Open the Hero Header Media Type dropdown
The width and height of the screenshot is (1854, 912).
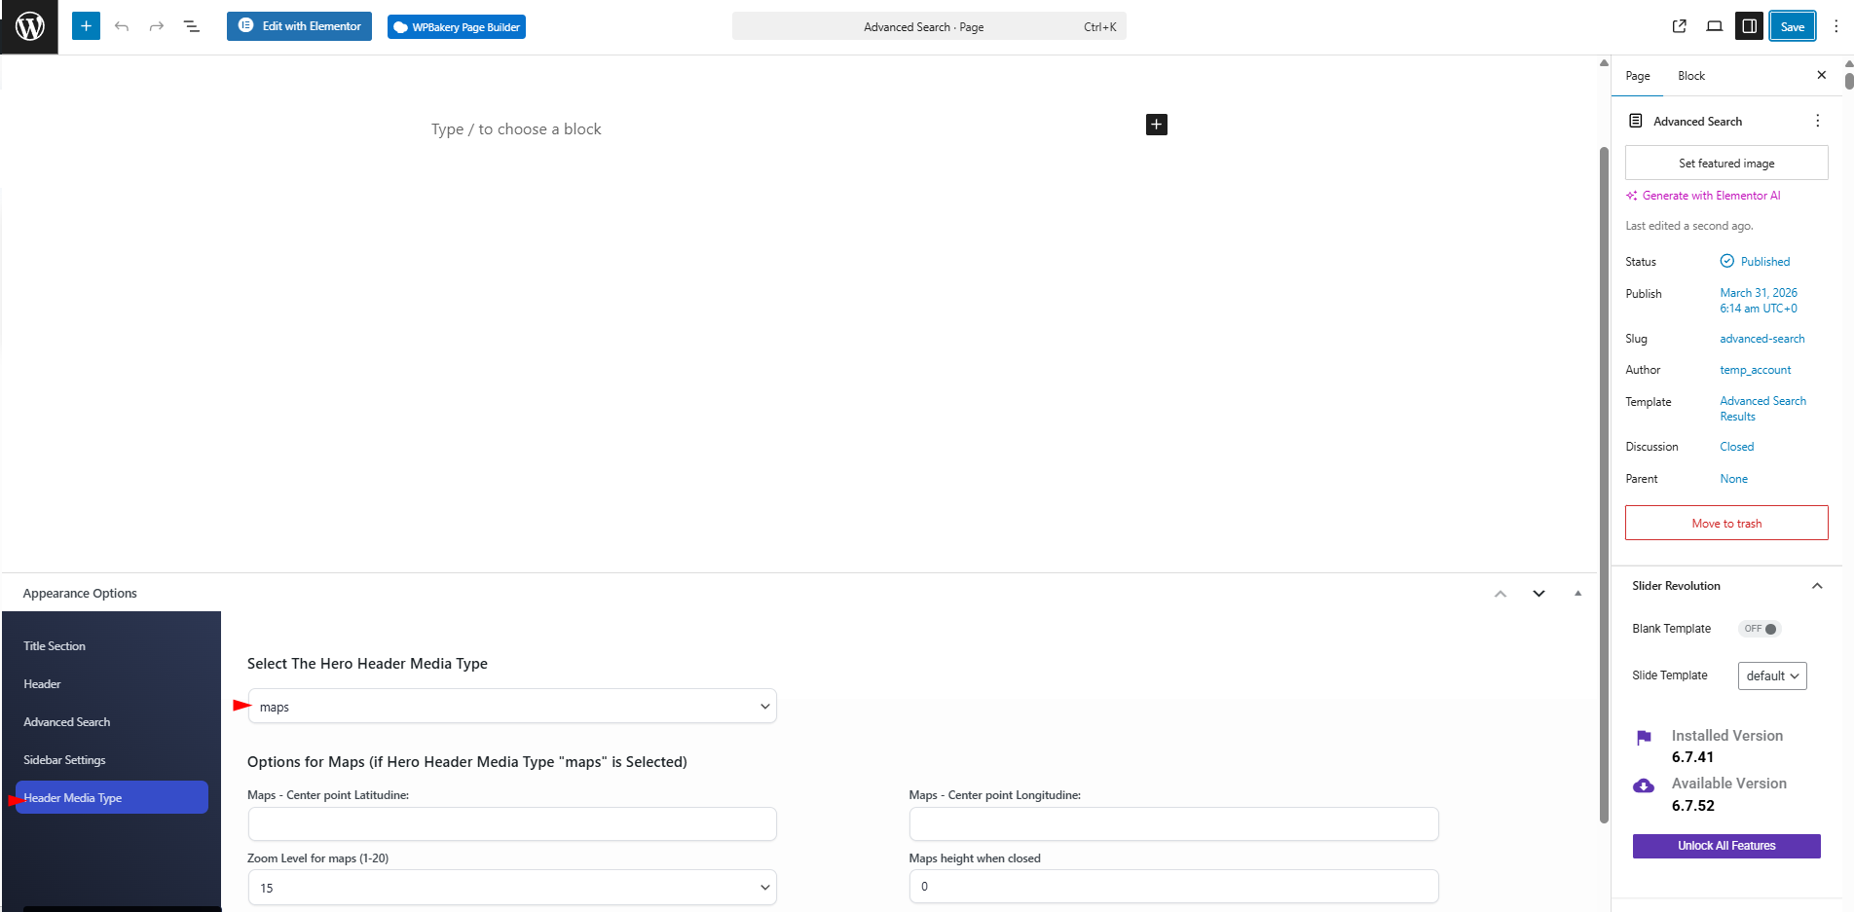512,707
